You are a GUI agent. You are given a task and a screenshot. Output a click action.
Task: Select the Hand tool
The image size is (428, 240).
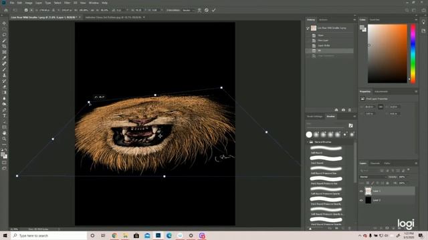(4, 133)
